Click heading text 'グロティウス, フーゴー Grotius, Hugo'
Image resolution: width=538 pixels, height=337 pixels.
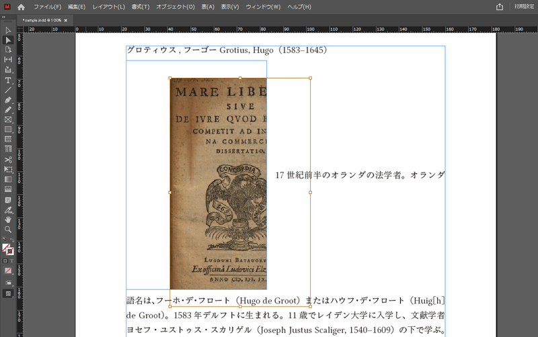tap(200, 50)
